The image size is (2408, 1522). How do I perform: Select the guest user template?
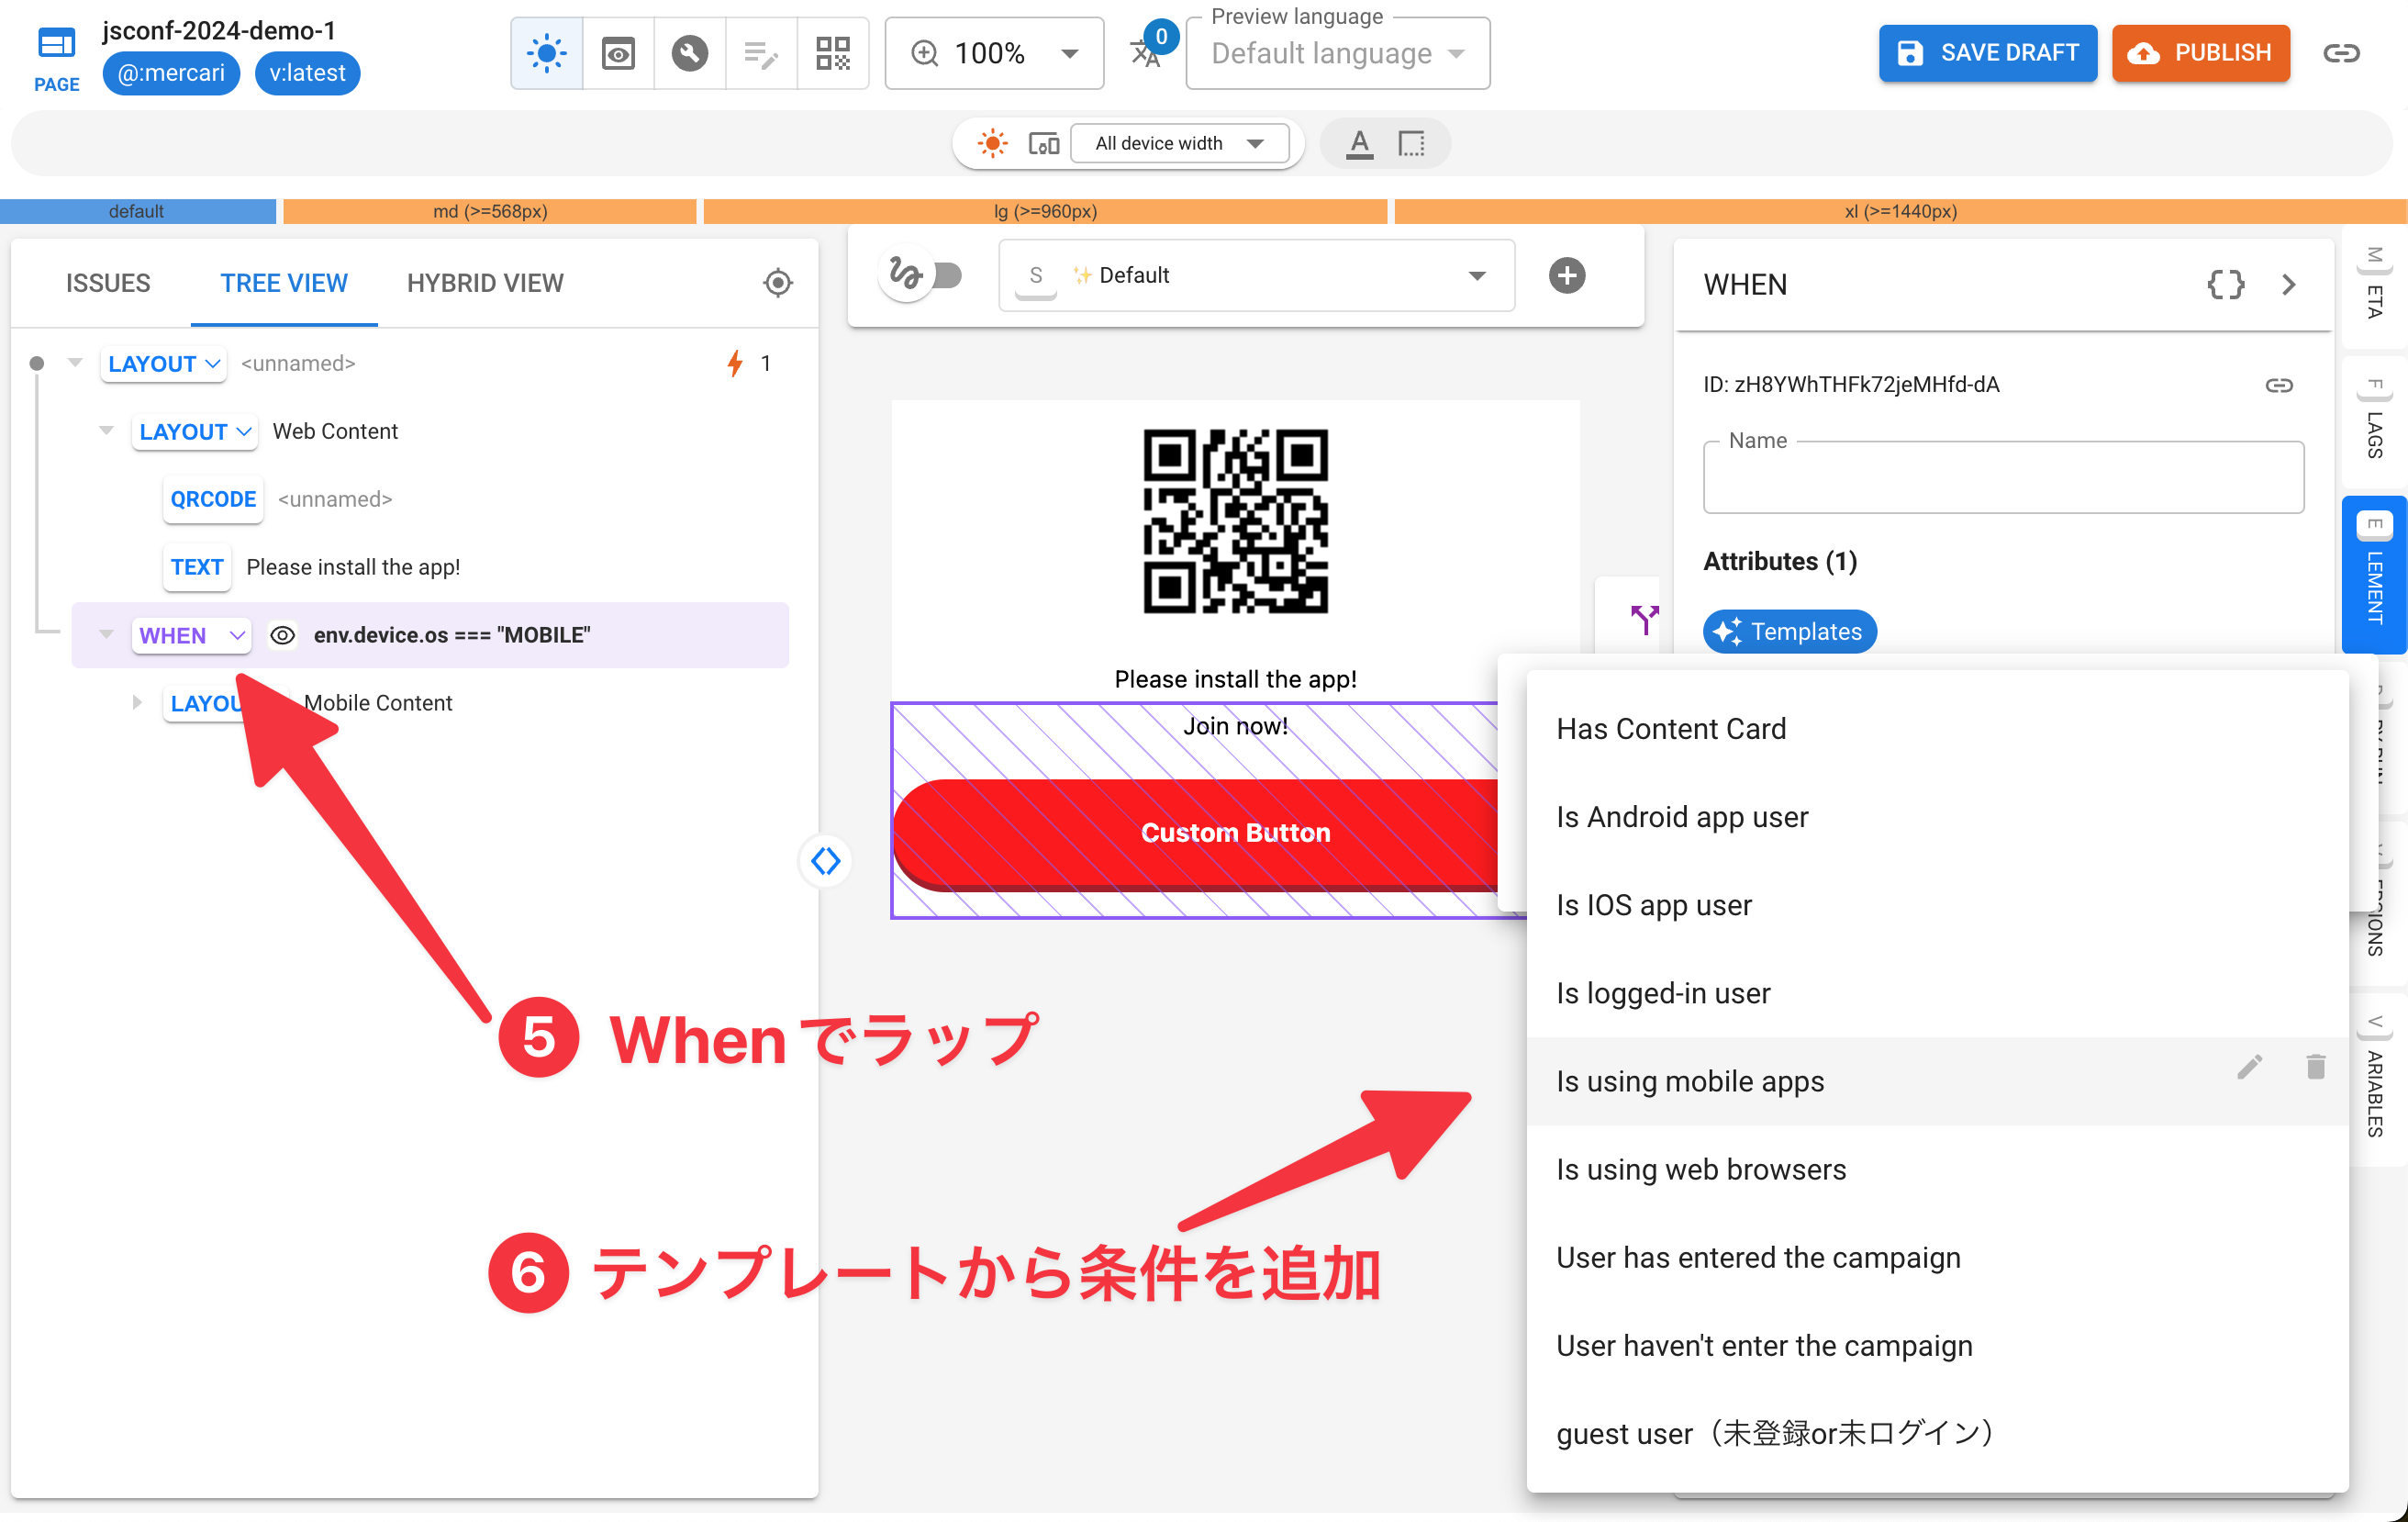point(1937,1433)
